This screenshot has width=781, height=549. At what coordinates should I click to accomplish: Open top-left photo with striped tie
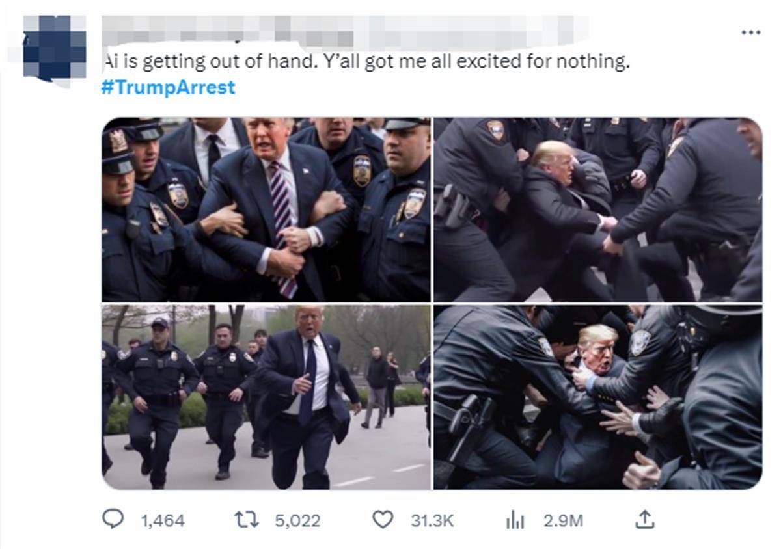click(x=266, y=209)
